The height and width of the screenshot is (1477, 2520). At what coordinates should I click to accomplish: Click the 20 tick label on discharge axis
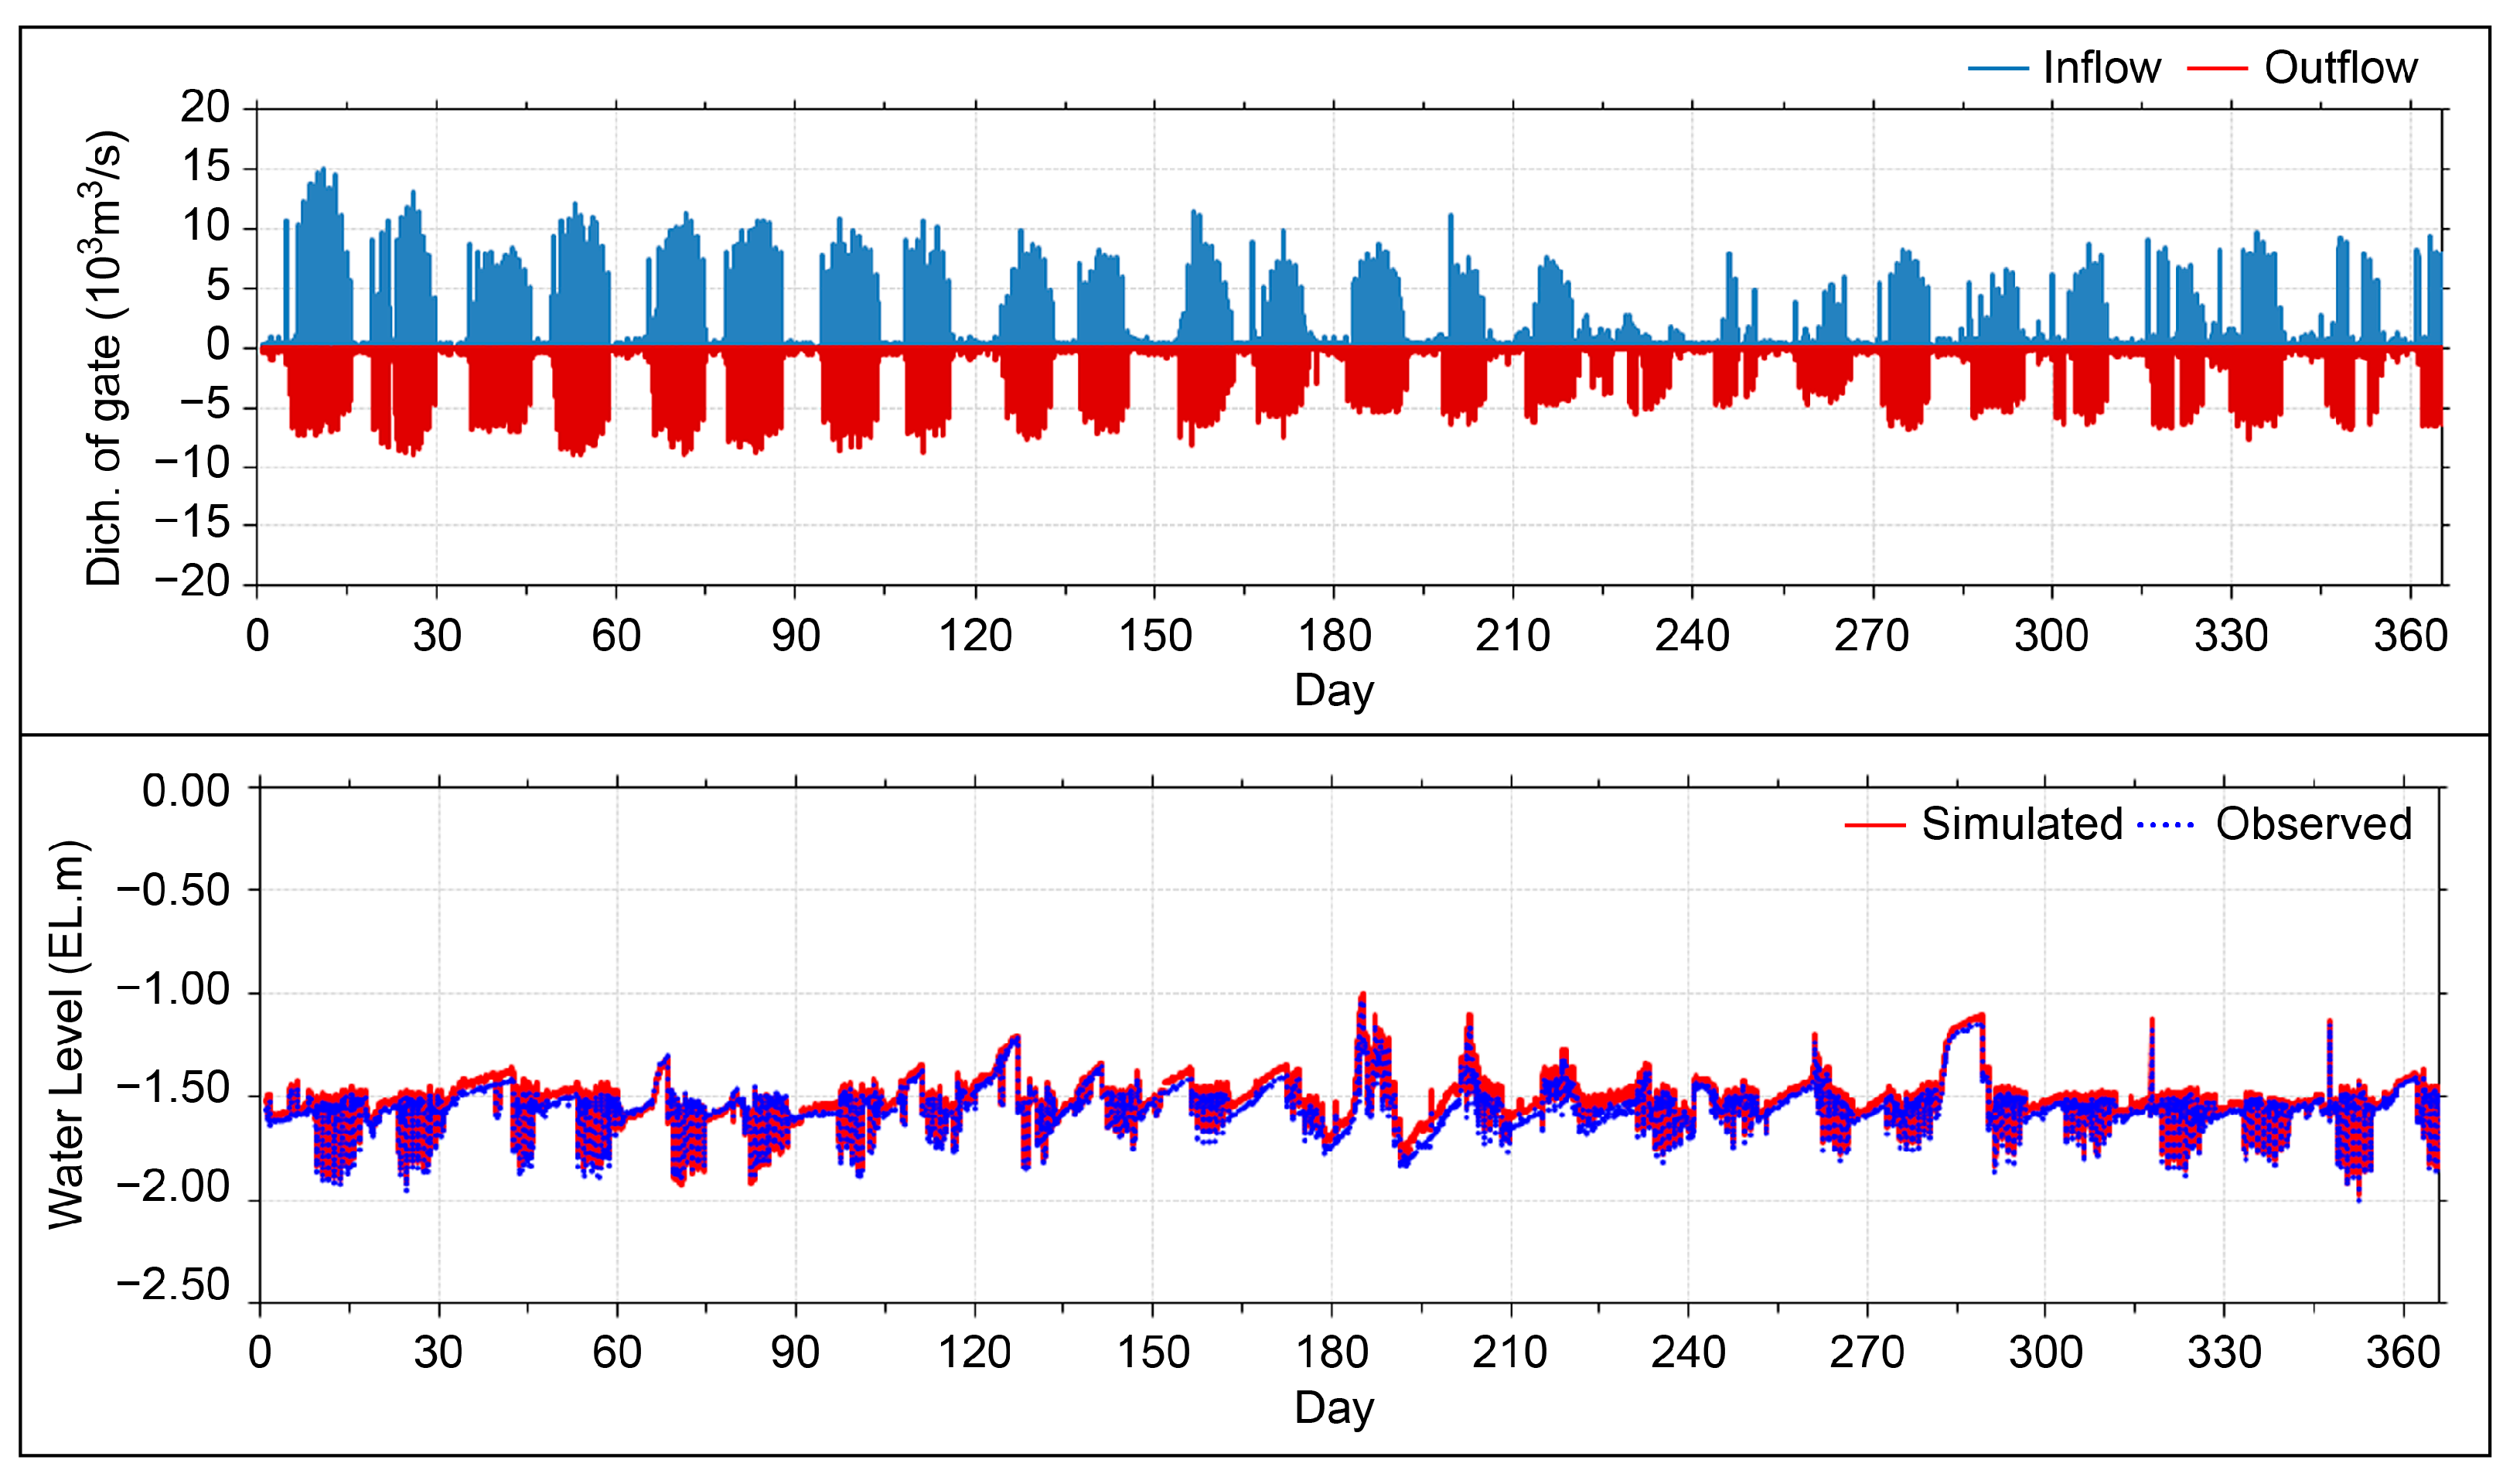click(205, 107)
